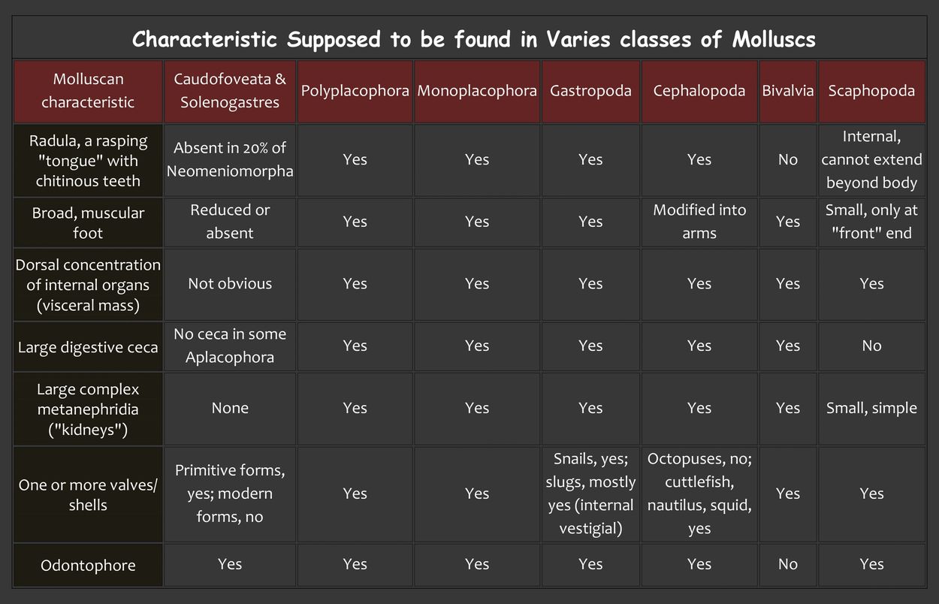This screenshot has height=604, width=939.
Task: Click the 'Internal, cannot extend beyond body' cell
Action: 871,160
